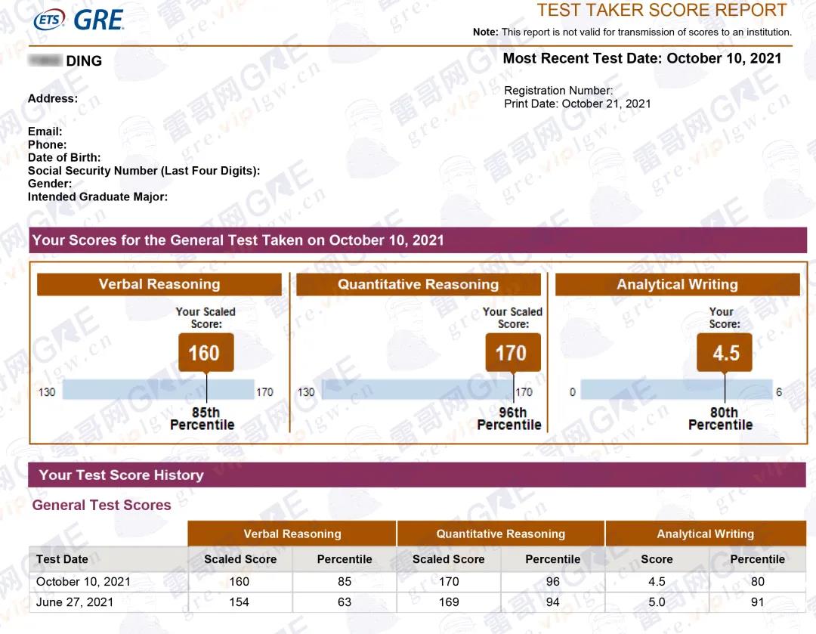Select the Verbal Reasoning score card header
816x634 pixels.
pos(159,284)
